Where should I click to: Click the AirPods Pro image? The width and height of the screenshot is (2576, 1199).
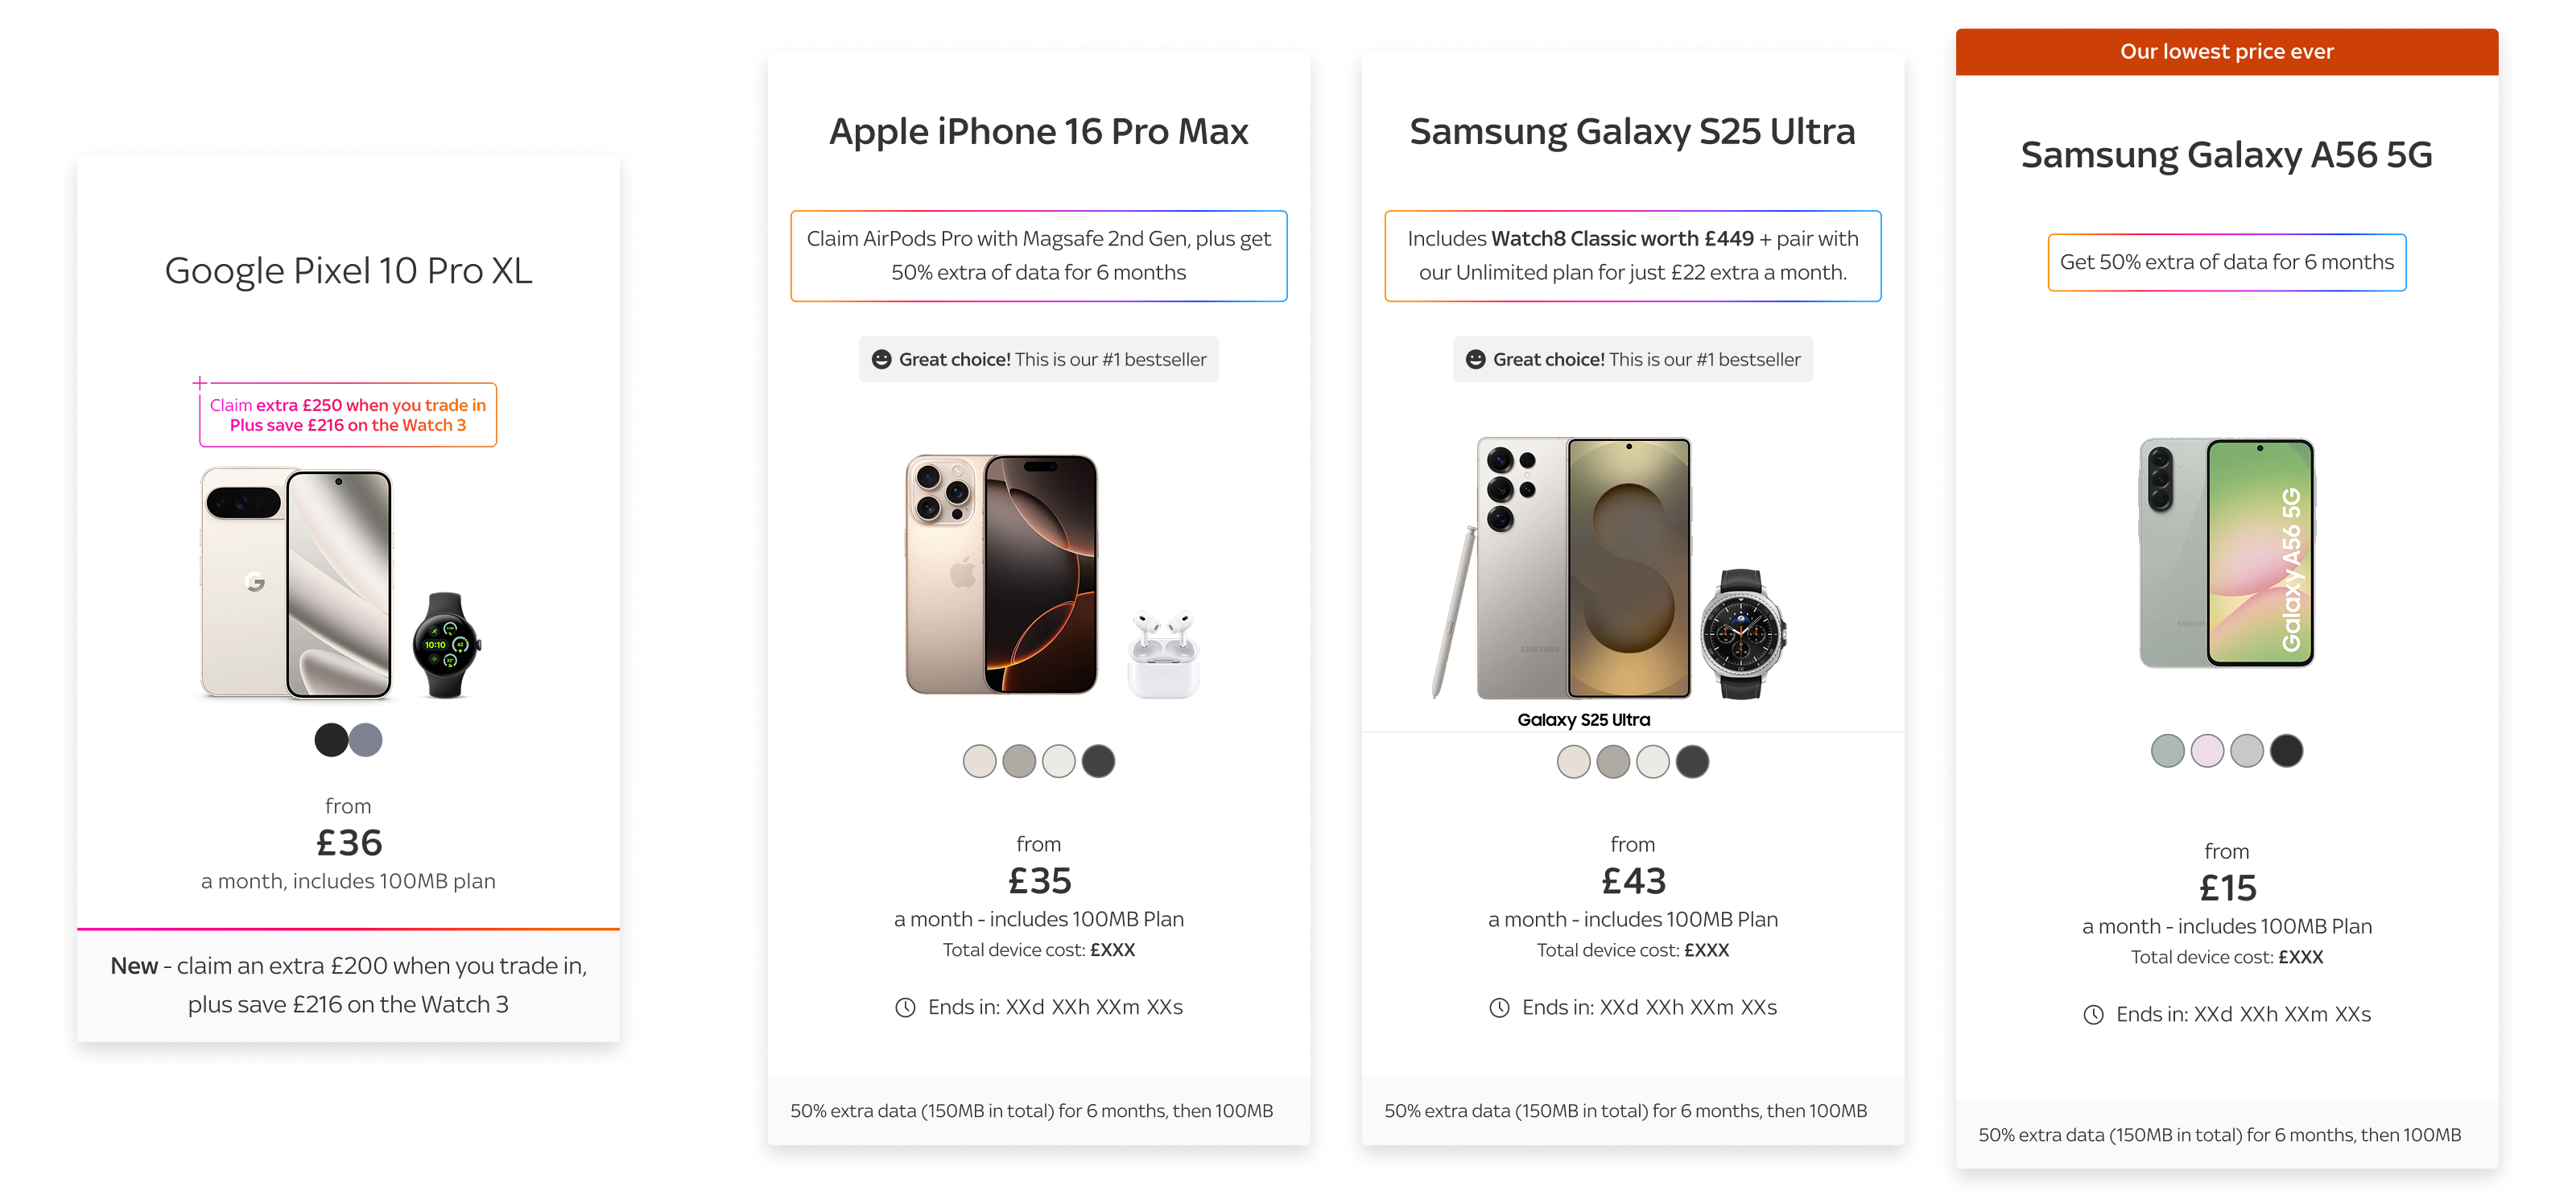click(x=1163, y=654)
